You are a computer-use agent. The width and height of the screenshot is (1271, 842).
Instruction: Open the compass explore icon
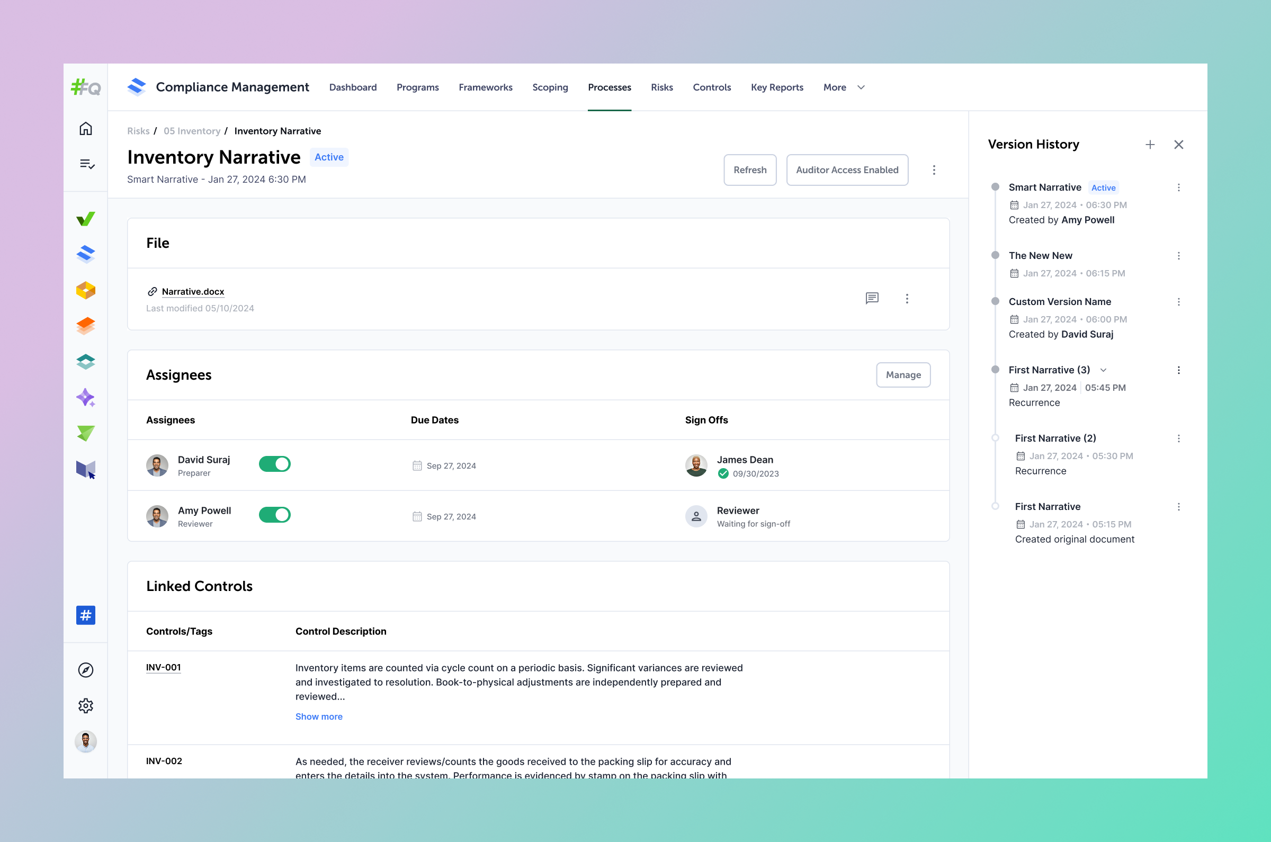pos(85,669)
